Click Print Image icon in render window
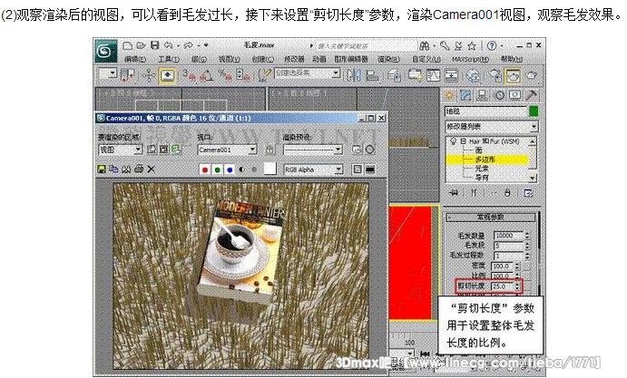This screenshot has width=627, height=378. coord(139,170)
